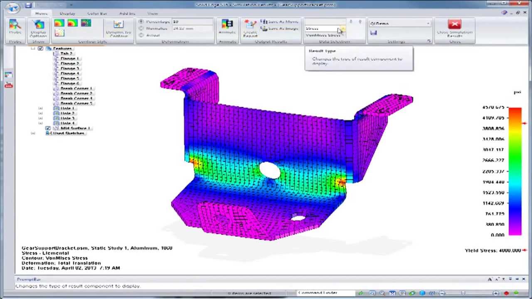The width and height of the screenshot is (532, 299).
Task: Select Hole 4 in feature tree
Action: [64, 123]
